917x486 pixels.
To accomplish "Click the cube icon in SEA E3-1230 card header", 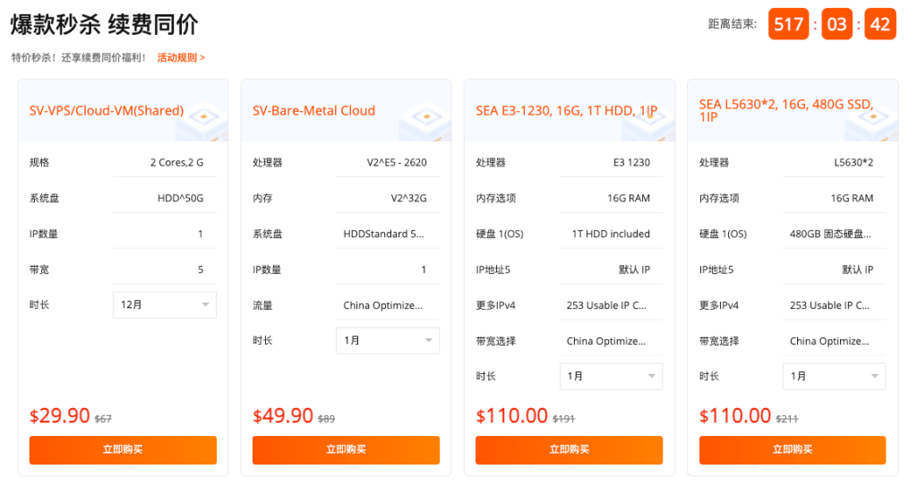I will [647, 122].
